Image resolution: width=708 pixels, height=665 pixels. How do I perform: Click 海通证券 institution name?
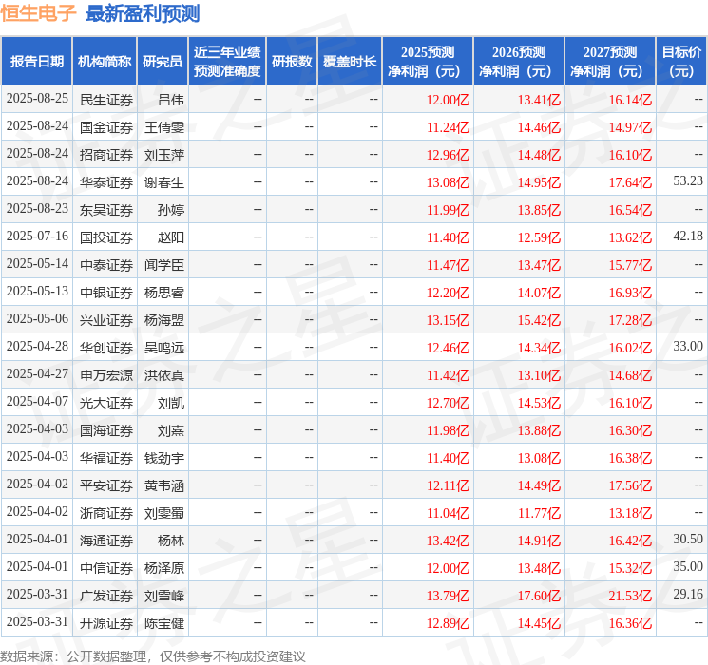coord(106,541)
